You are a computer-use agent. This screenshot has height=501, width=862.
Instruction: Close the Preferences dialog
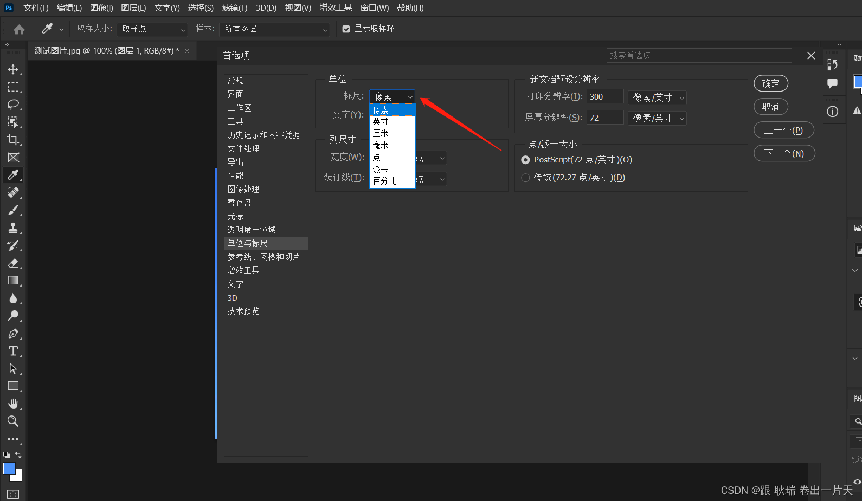pos(811,56)
